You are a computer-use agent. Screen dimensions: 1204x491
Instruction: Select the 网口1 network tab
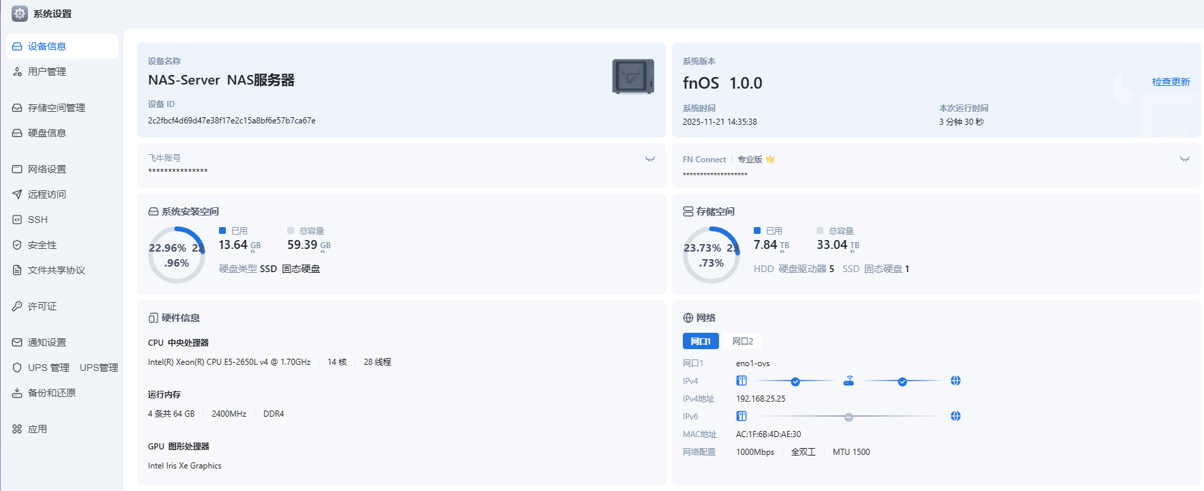point(700,341)
